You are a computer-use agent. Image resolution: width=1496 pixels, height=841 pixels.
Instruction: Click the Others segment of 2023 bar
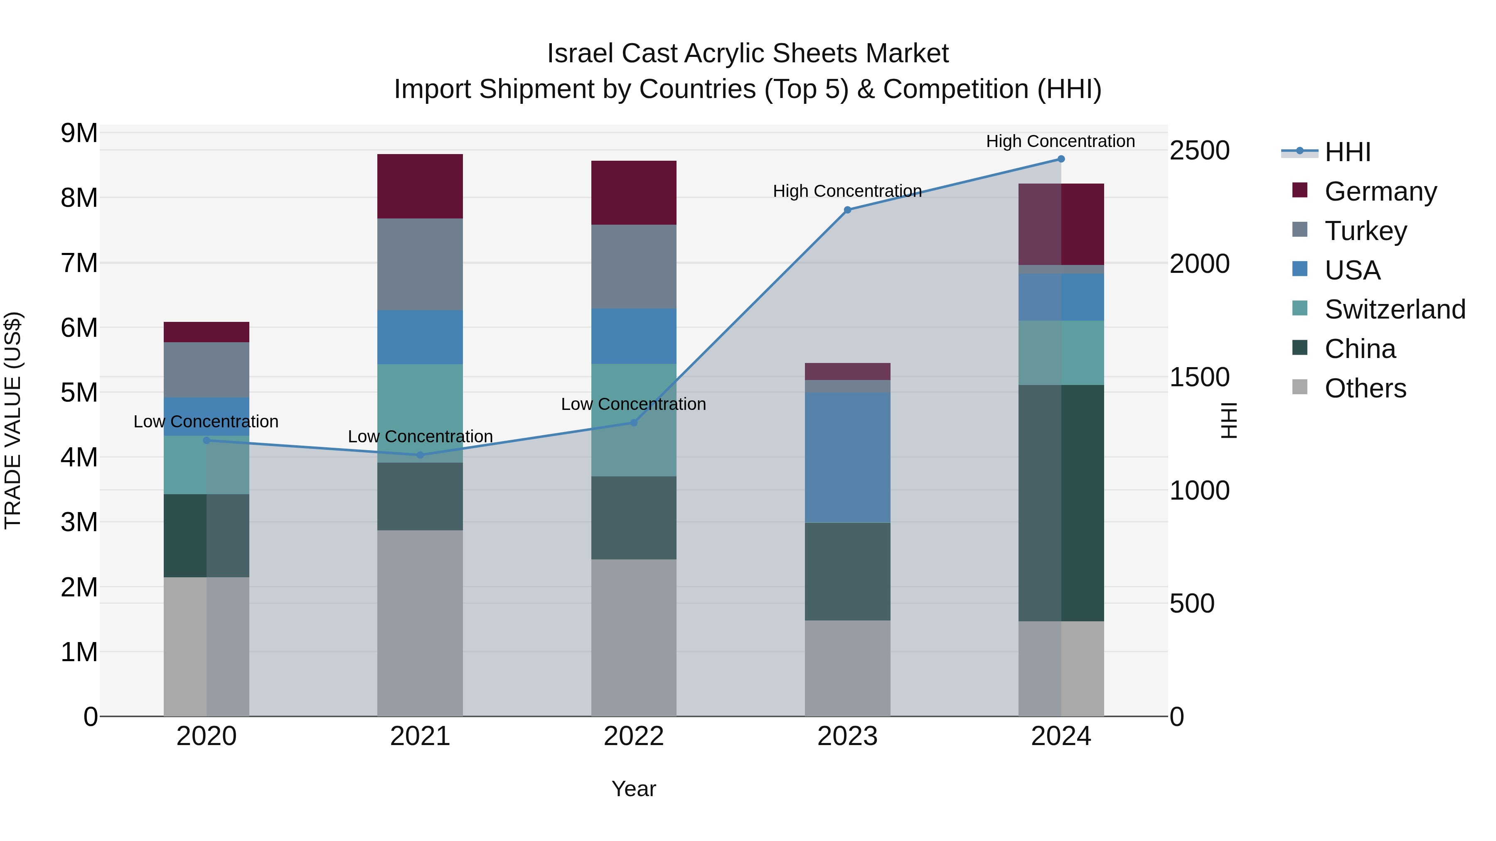pyautogui.click(x=847, y=669)
